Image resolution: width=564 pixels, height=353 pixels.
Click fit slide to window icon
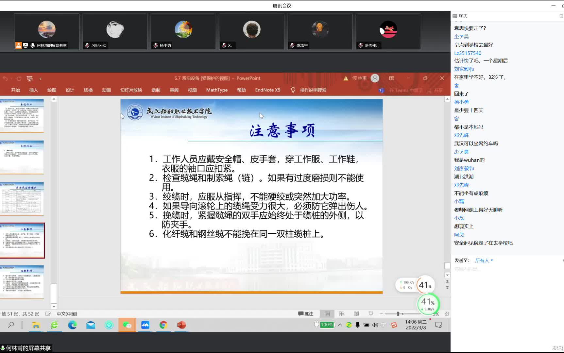pyautogui.click(x=447, y=314)
